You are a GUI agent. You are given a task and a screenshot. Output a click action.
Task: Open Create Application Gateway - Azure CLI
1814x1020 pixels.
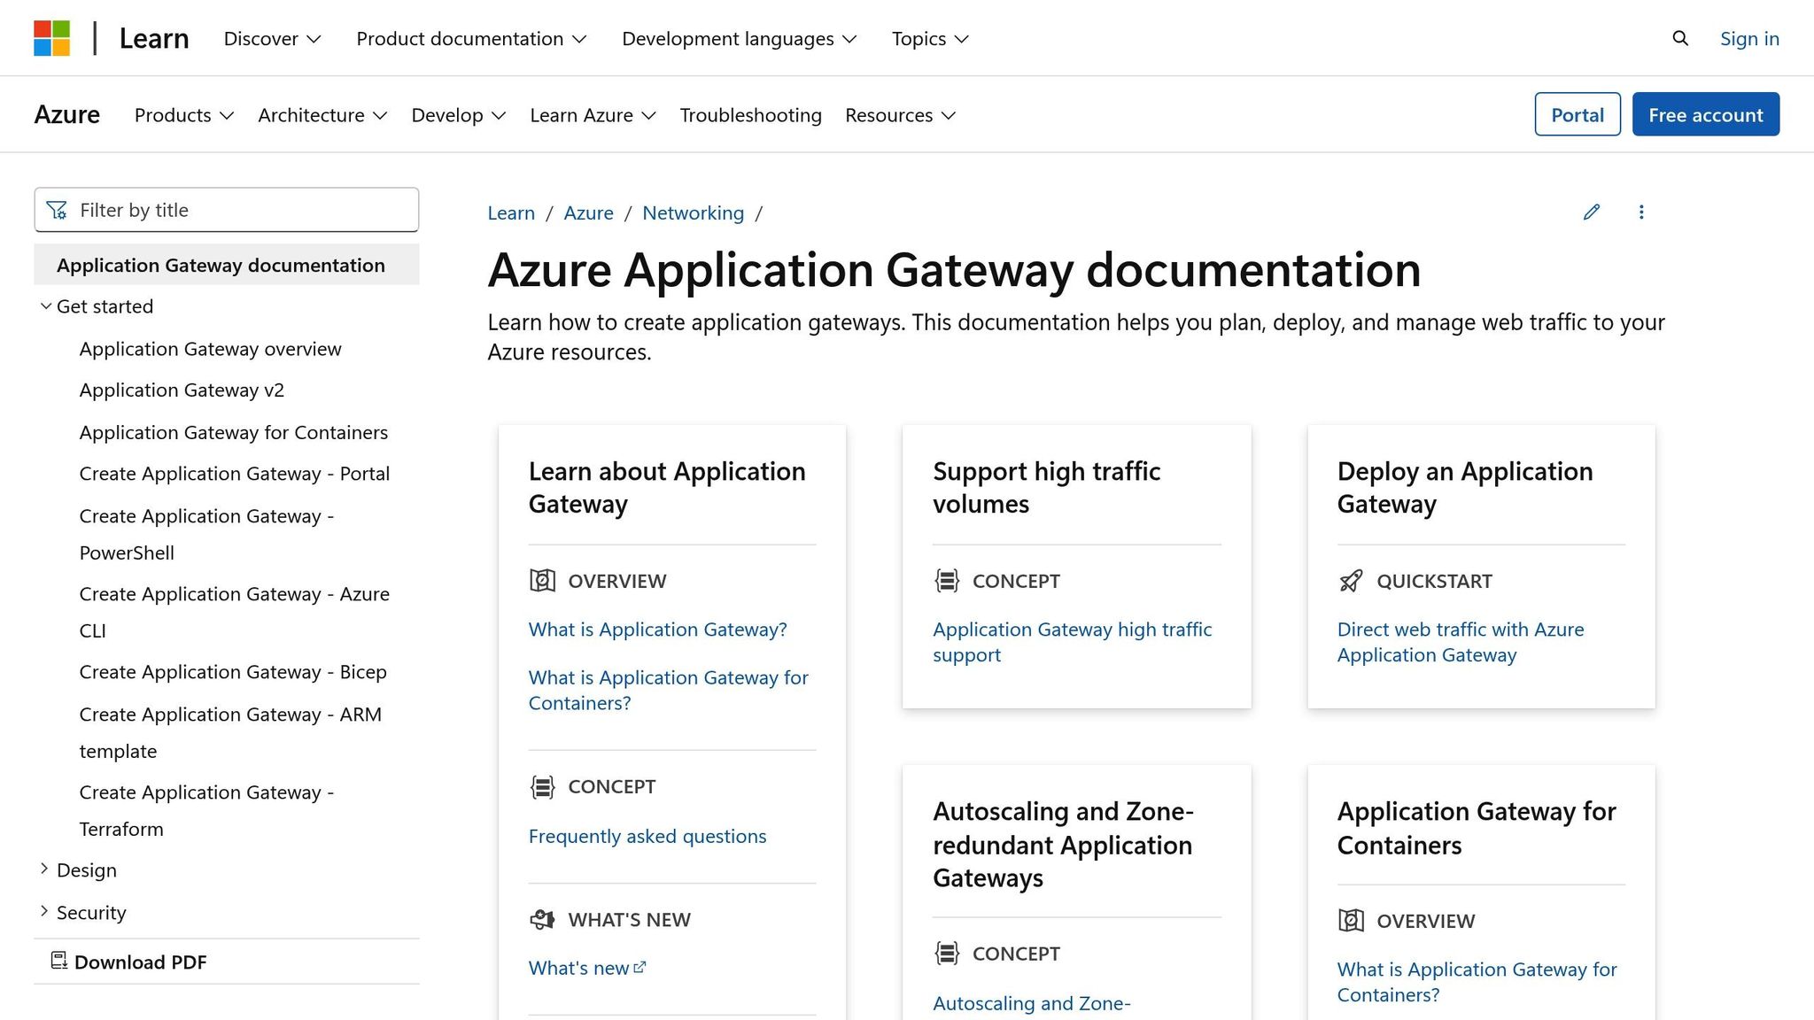[x=235, y=612]
